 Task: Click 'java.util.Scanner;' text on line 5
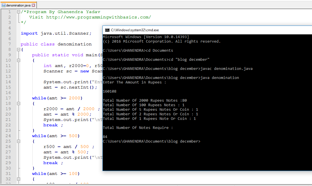pos(66,34)
